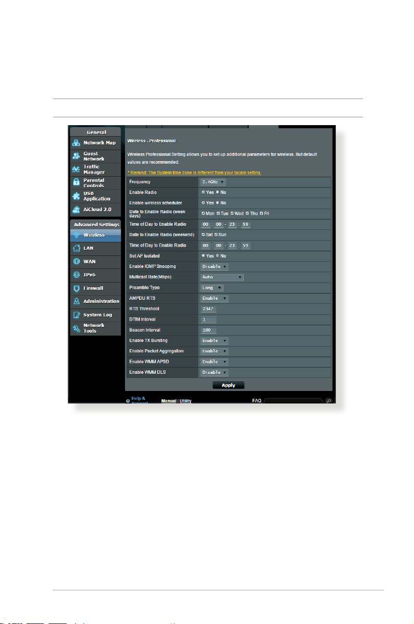The width and height of the screenshot is (414, 624).
Task: Open Traffic Manager sidebar icon
Action: pyautogui.click(x=76, y=169)
